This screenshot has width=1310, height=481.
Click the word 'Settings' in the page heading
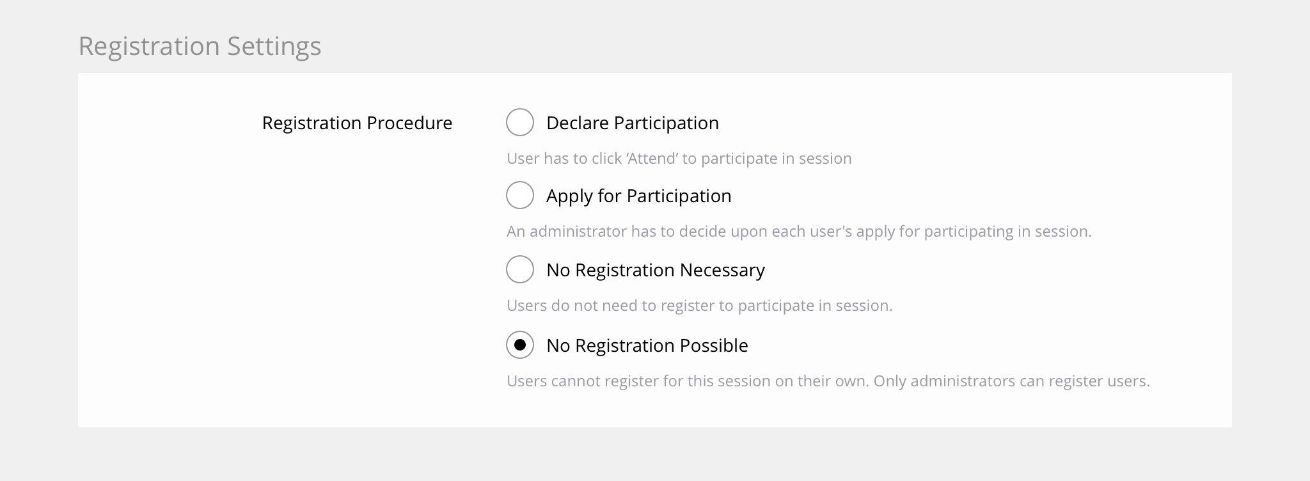pyautogui.click(x=274, y=46)
